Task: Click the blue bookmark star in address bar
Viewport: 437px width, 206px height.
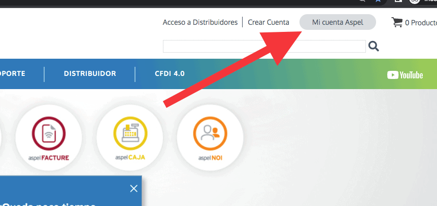Action: click(378, 1)
